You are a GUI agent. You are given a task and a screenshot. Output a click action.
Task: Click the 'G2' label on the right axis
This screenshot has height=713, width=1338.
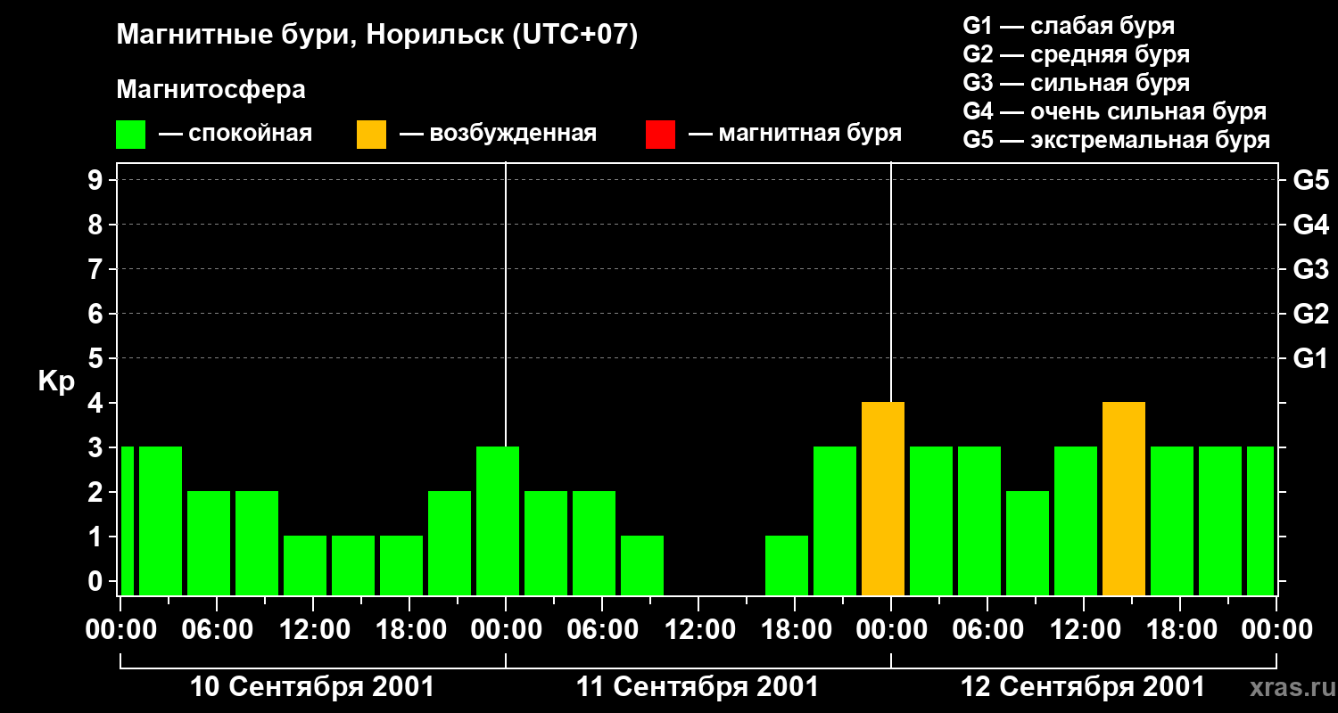(x=1310, y=314)
